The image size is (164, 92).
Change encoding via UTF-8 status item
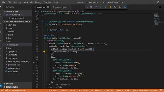(73, 90)
